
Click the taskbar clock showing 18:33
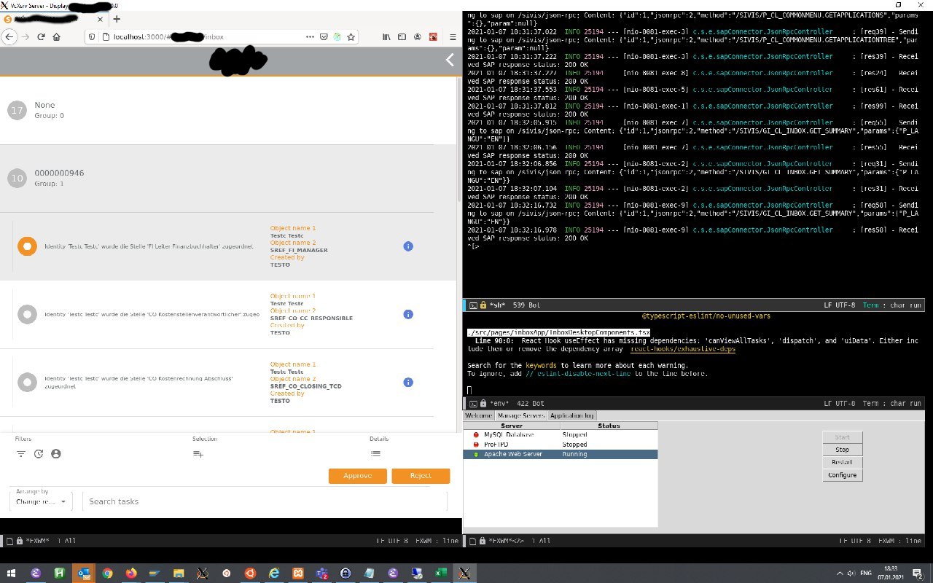(891, 573)
